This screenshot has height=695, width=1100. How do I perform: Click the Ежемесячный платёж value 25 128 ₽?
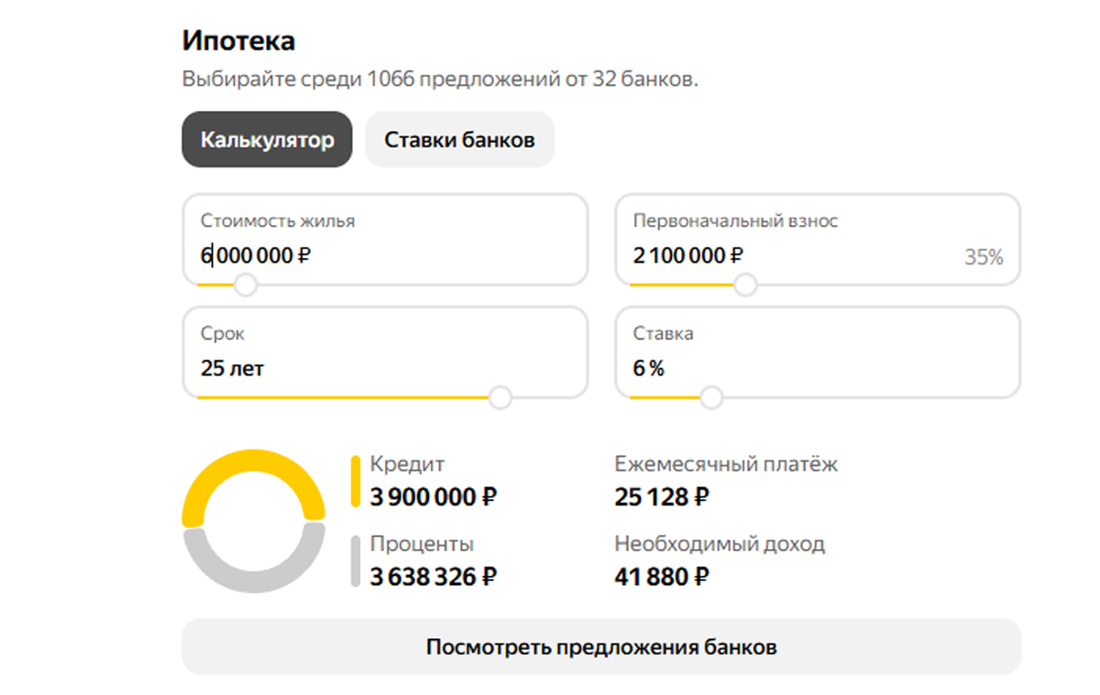(662, 497)
